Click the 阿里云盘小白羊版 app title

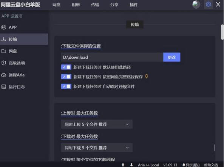[20, 5]
